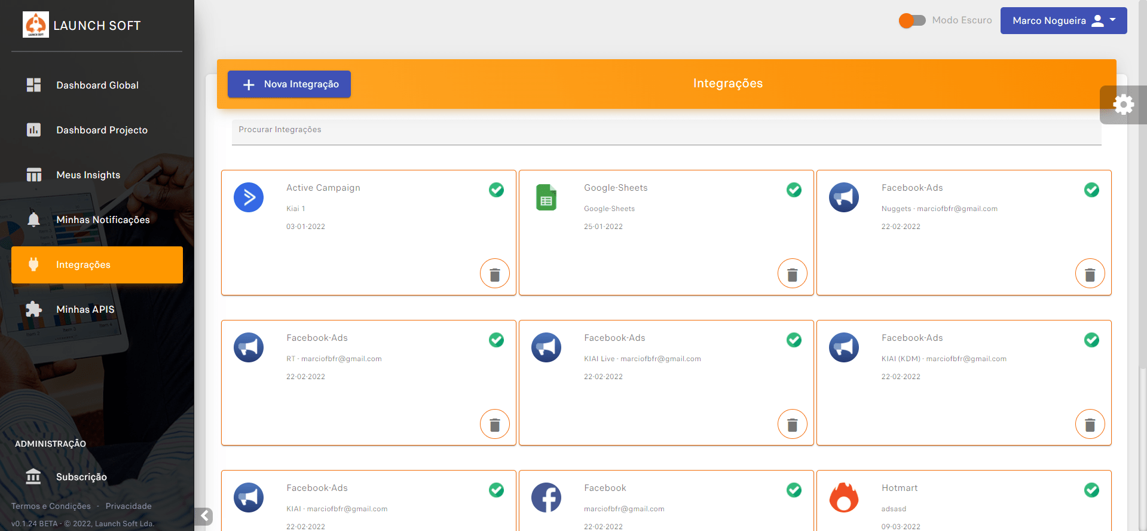Click the Facebook logo icon
Viewport: 1147px width, 531px height.
(x=546, y=498)
